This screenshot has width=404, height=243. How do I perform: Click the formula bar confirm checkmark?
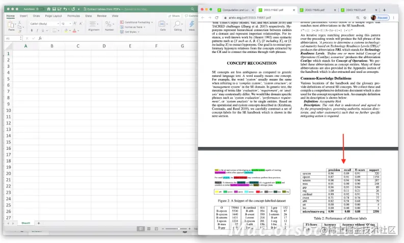33,38
